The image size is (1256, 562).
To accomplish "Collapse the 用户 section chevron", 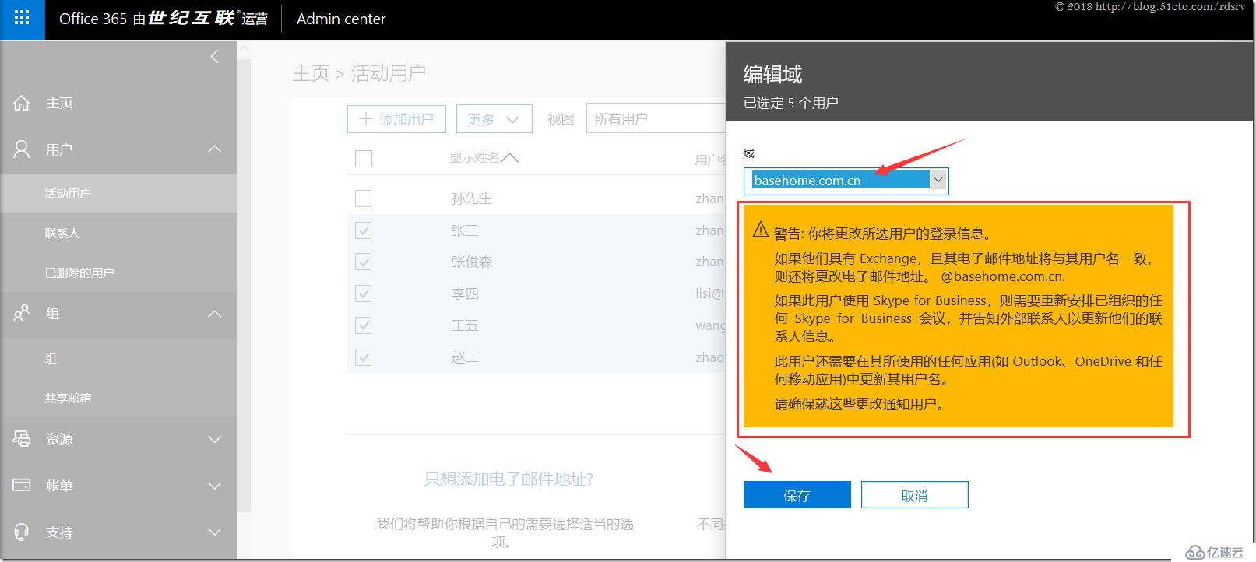I will pos(215,149).
